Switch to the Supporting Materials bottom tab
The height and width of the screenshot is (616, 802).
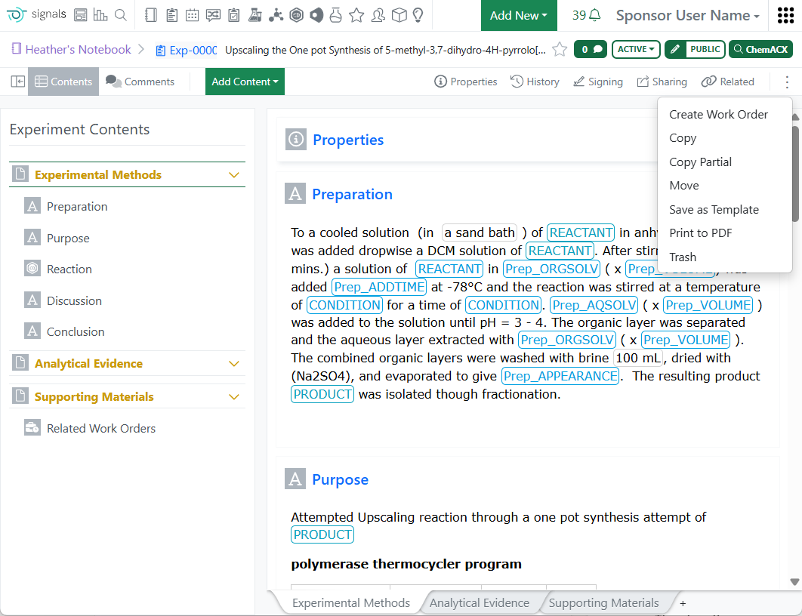[603, 602]
